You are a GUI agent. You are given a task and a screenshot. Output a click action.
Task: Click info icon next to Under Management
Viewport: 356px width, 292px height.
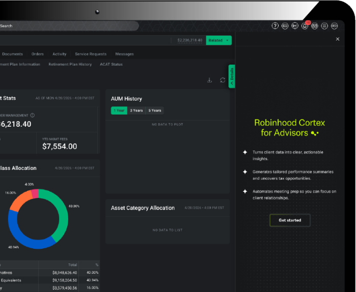coord(33,115)
